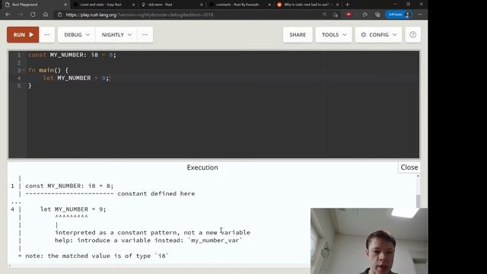Click the gear icon on CONFIG
The width and height of the screenshot is (487, 274).
pyautogui.click(x=364, y=34)
